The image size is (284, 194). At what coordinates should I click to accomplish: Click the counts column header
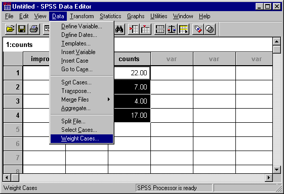pos(132,59)
